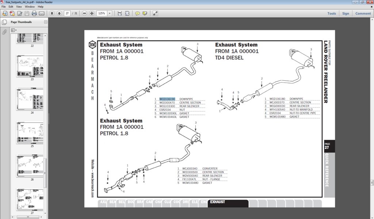This screenshot has height=219, width=374.
Task: Toggle the attachments paperclip panel
Action: point(4,32)
